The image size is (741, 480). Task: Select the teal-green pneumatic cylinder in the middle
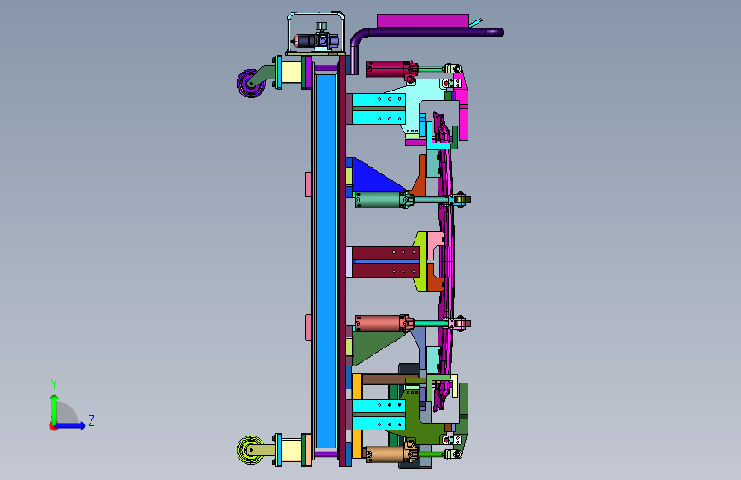point(382,200)
